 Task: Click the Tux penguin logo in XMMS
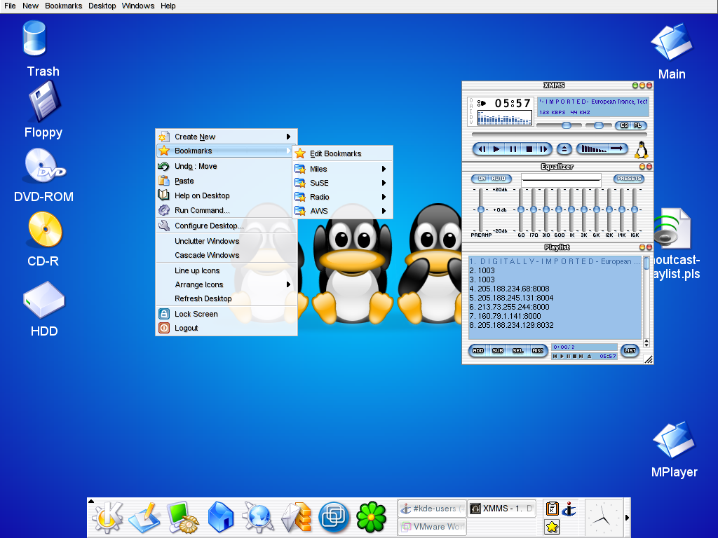click(x=642, y=150)
